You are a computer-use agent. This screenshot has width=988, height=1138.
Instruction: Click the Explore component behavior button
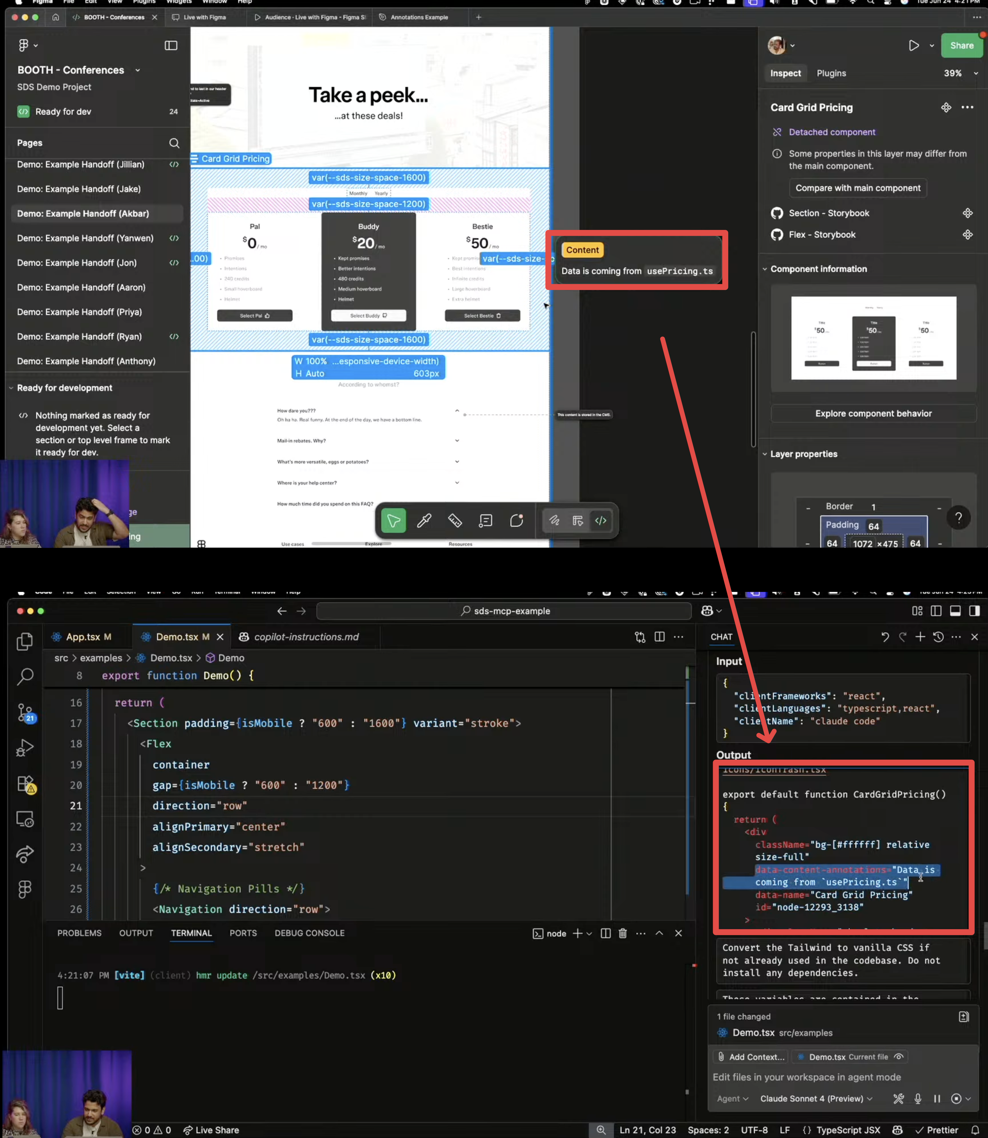(873, 413)
